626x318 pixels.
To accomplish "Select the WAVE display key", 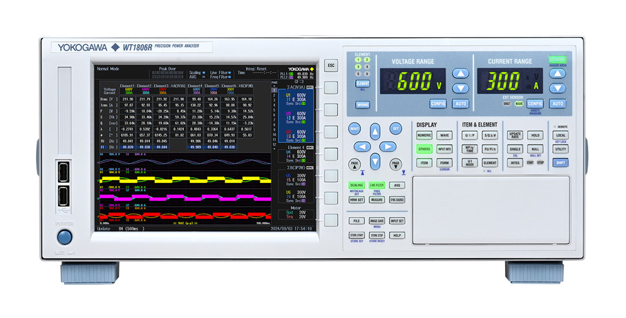I will point(444,135).
